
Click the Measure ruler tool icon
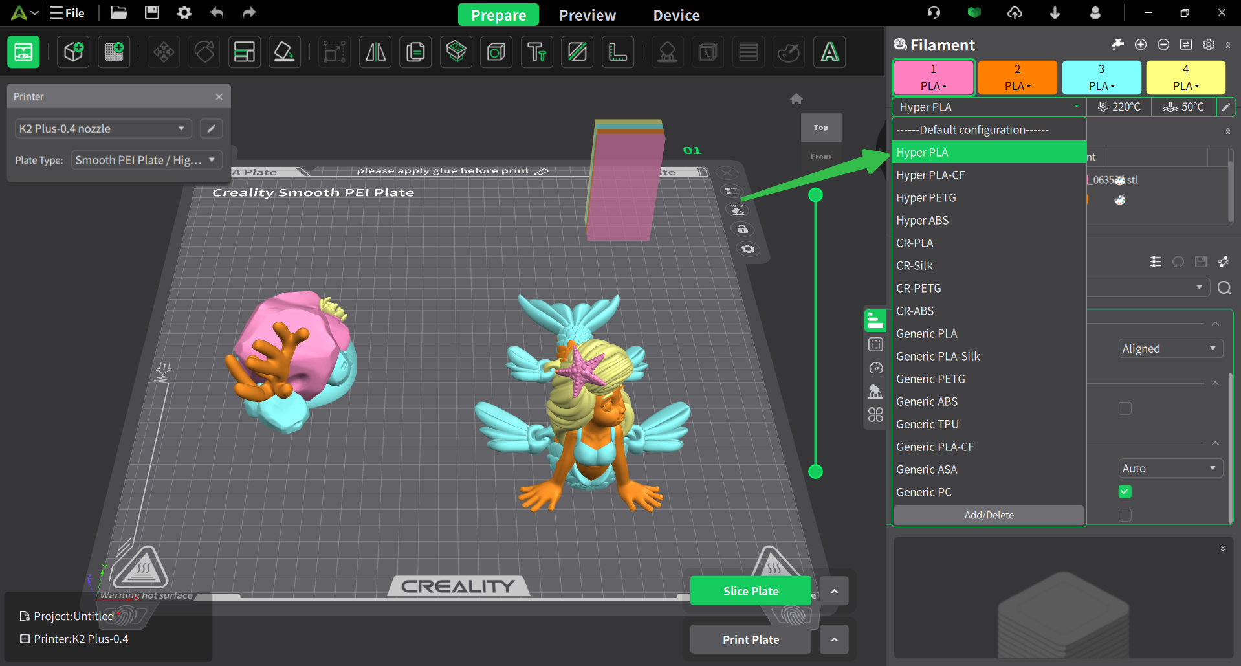618,52
